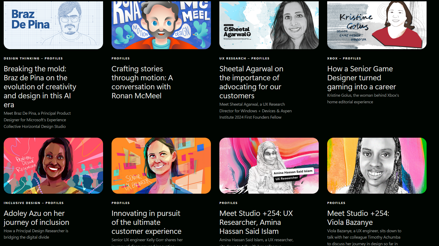
Task: Select the 'UX Research – Profiles' category label
Action: click(x=244, y=58)
